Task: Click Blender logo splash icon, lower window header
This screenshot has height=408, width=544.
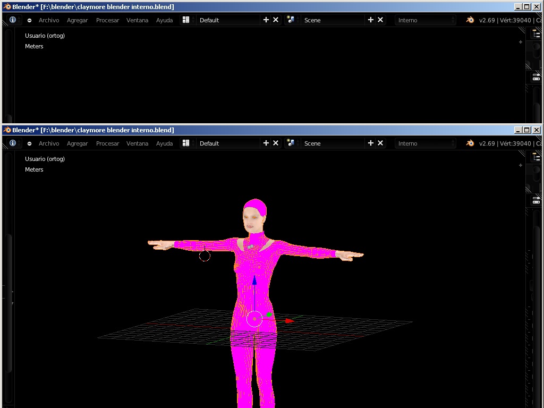Action: 470,143
